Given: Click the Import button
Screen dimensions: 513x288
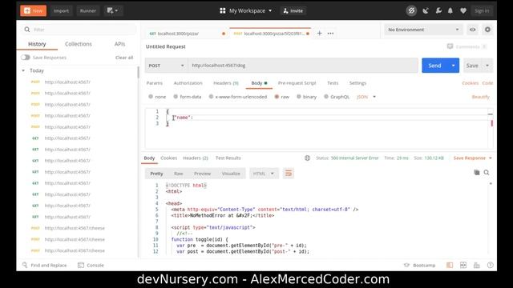Looking at the screenshot, I should (61, 10).
